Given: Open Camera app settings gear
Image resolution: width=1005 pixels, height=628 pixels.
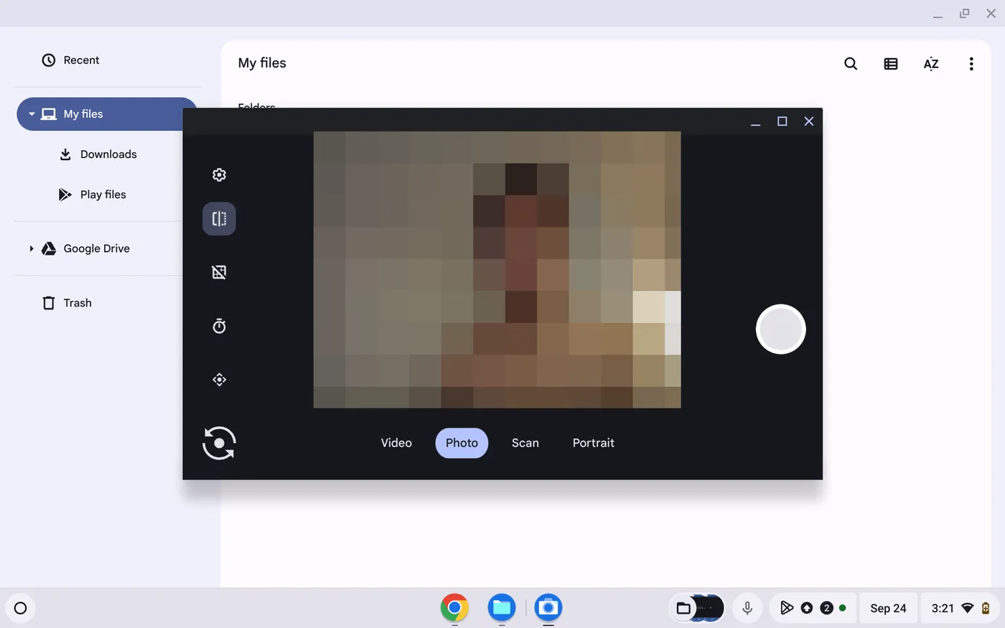Looking at the screenshot, I should click(x=219, y=174).
